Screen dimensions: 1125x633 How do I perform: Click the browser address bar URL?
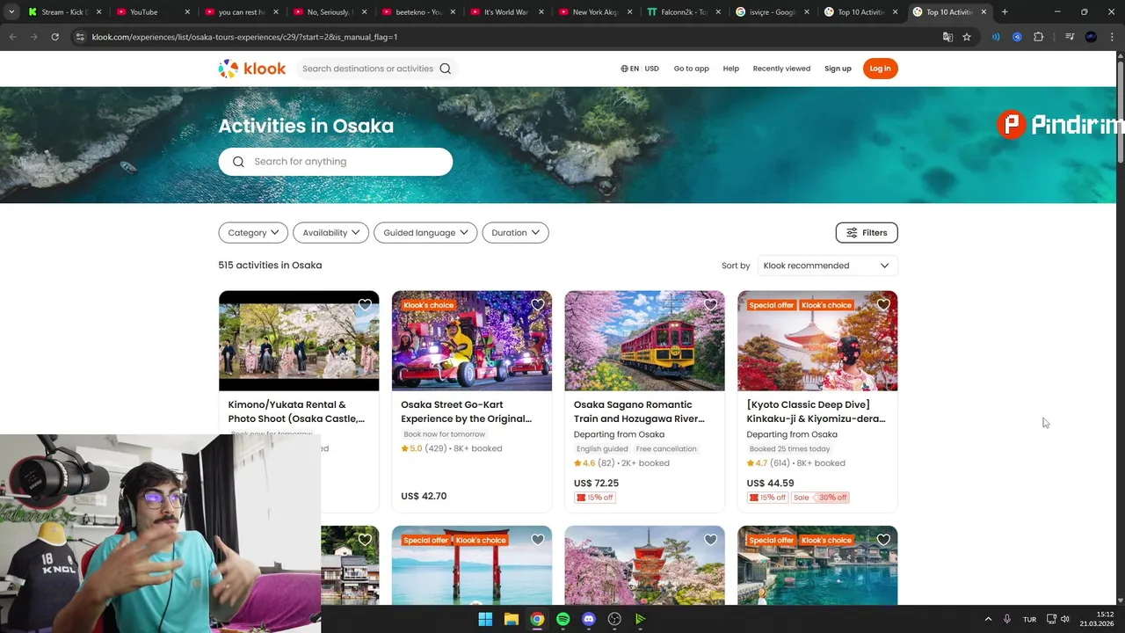[x=244, y=37]
